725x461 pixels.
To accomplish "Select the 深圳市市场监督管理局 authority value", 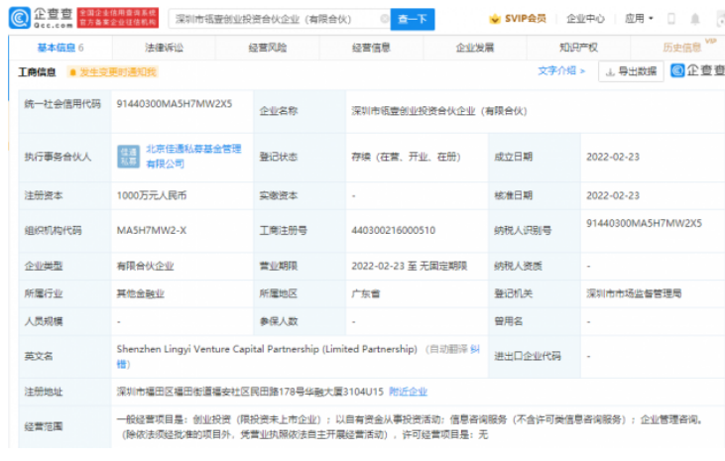I will (x=634, y=293).
